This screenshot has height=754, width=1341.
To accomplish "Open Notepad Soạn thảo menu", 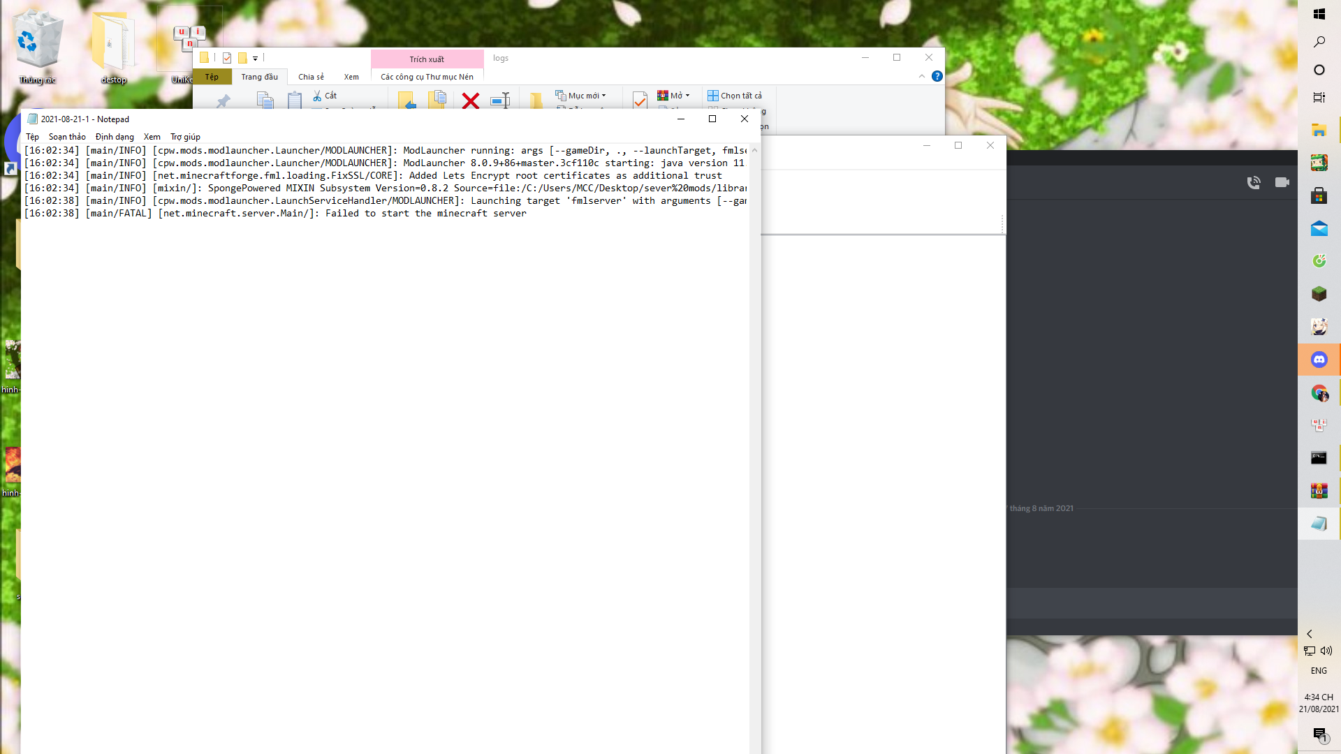I will click(x=67, y=137).
